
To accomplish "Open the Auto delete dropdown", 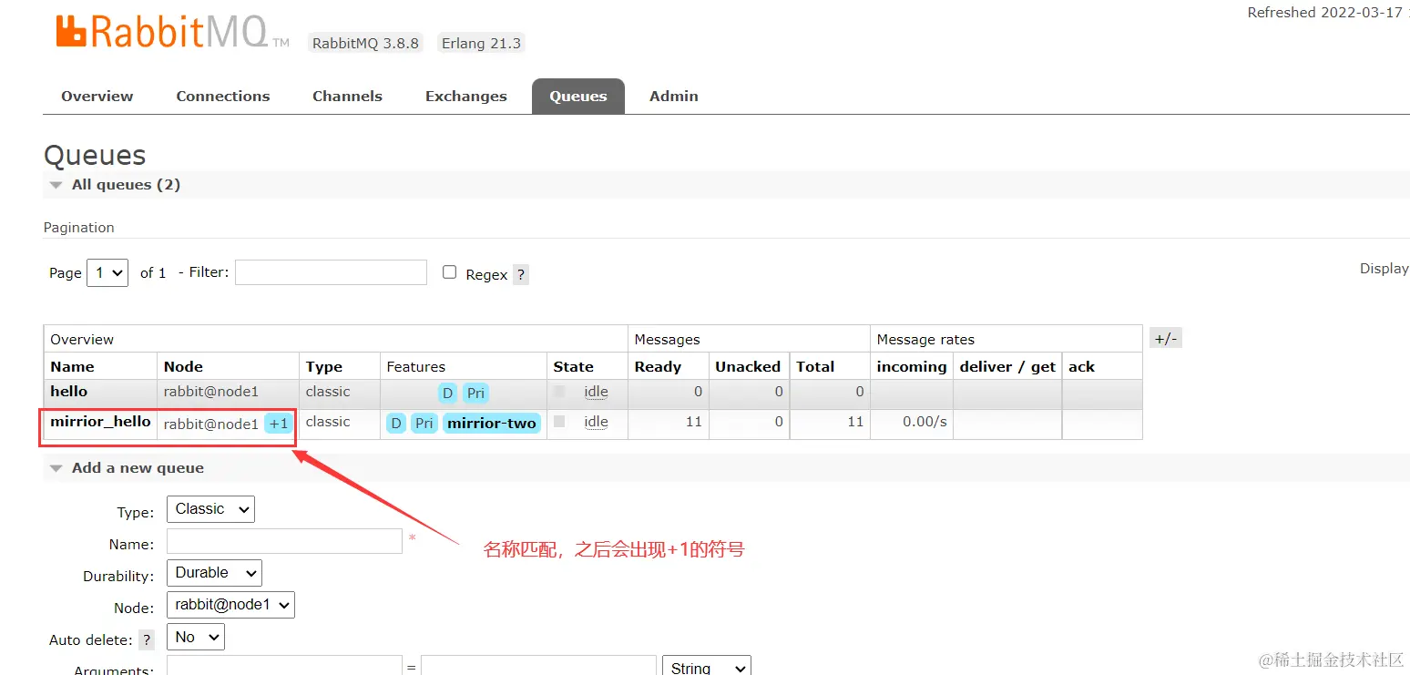I will pyautogui.click(x=196, y=637).
